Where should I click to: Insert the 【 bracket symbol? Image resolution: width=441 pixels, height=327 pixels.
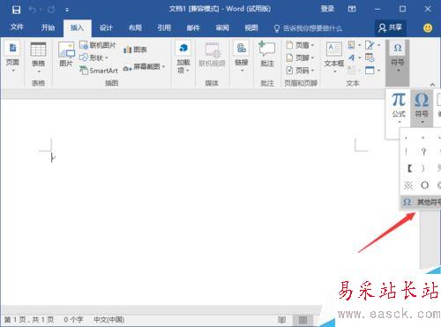(x=409, y=168)
